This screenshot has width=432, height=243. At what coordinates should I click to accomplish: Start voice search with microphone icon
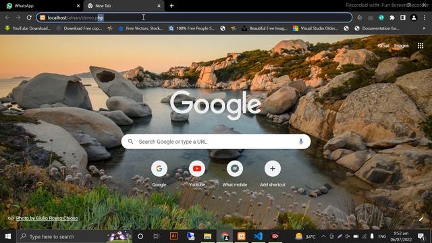301,142
